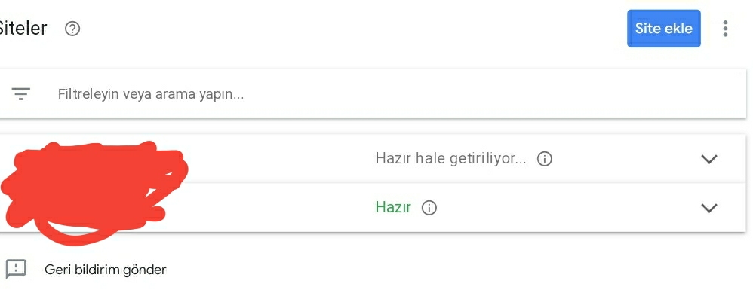Click the filter lines icon
The height and width of the screenshot is (296, 753).
click(x=20, y=93)
